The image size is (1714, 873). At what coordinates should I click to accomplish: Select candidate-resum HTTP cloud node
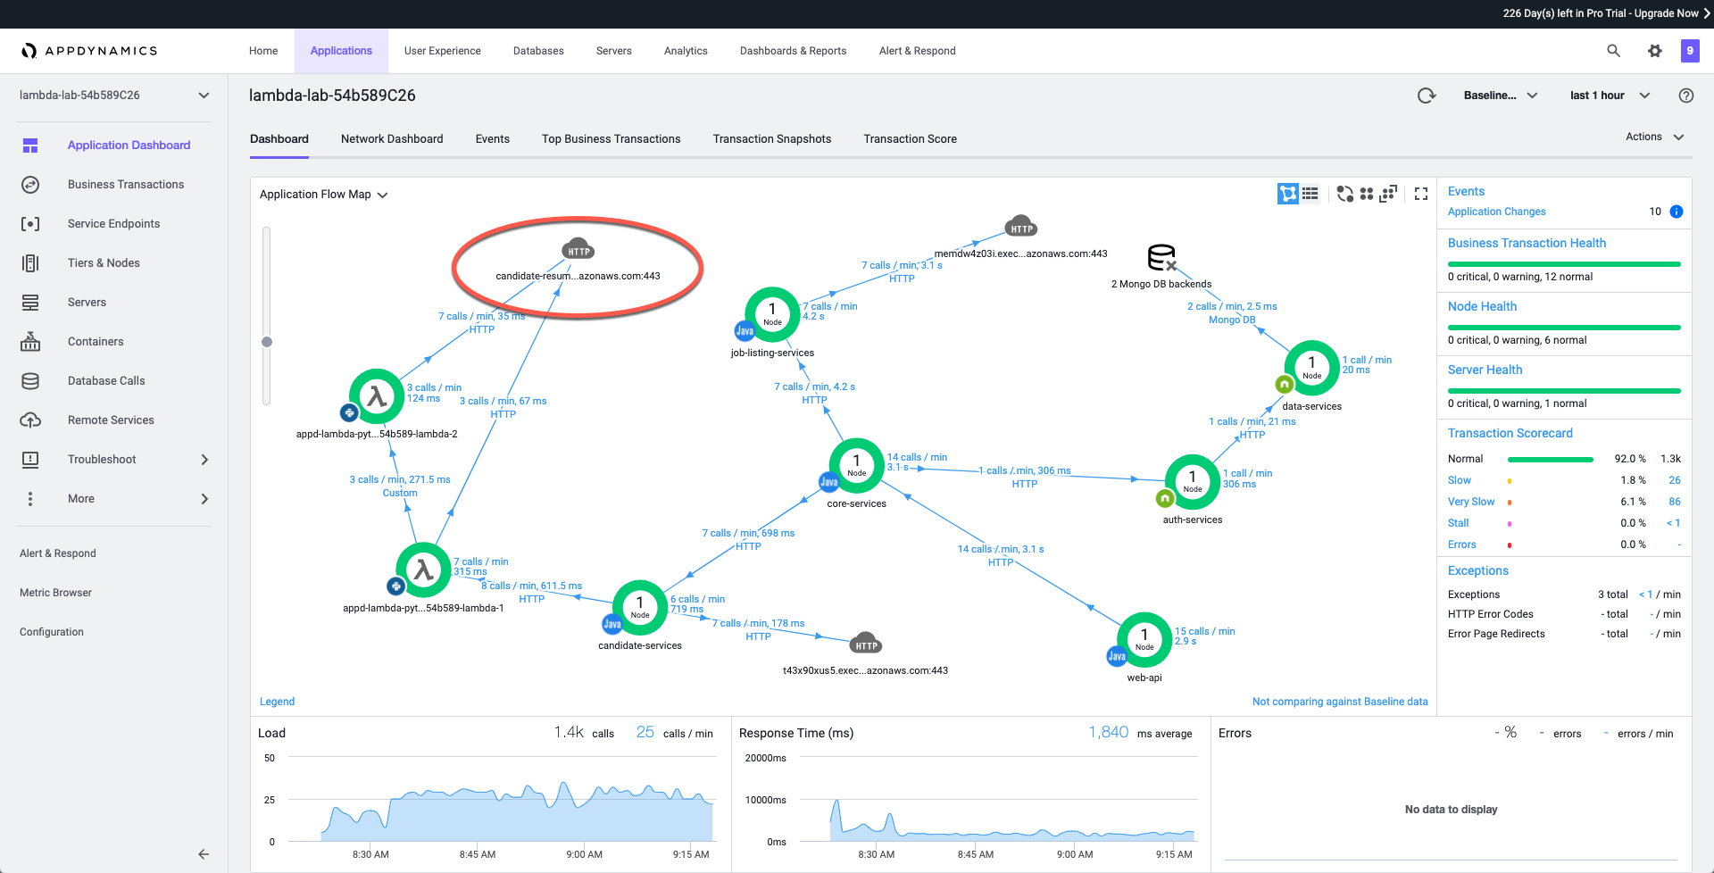click(578, 251)
